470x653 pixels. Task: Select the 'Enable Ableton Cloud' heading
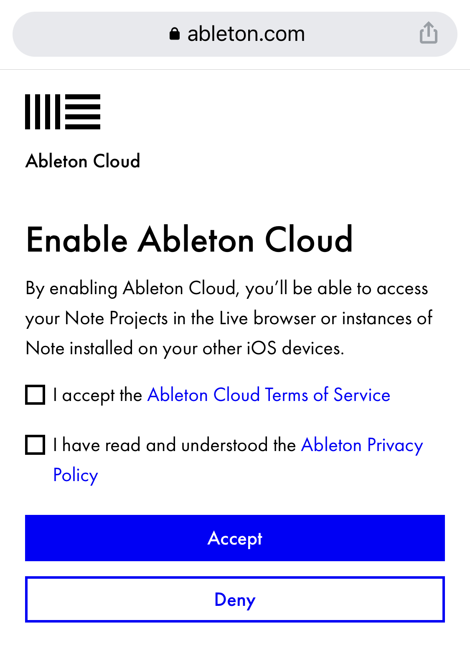coord(189,240)
